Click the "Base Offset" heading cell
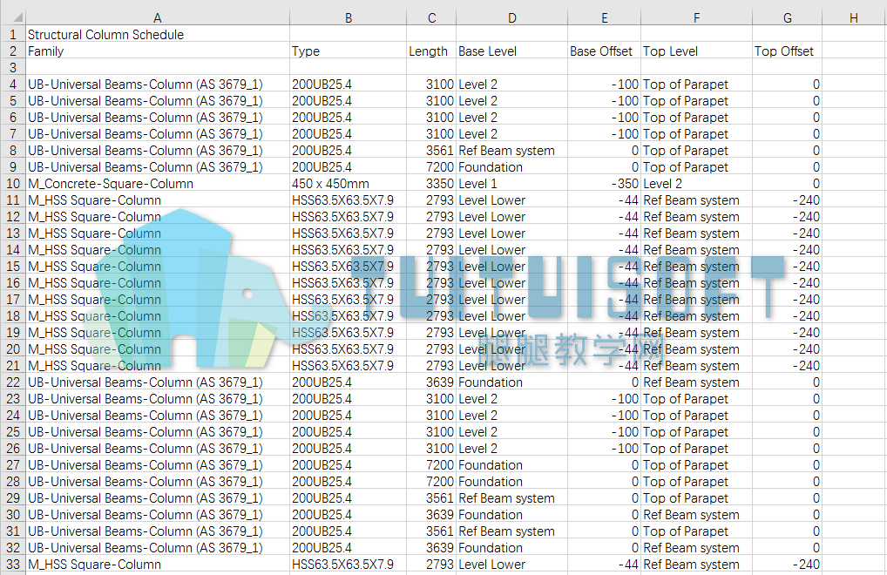887x575 pixels. (604, 51)
